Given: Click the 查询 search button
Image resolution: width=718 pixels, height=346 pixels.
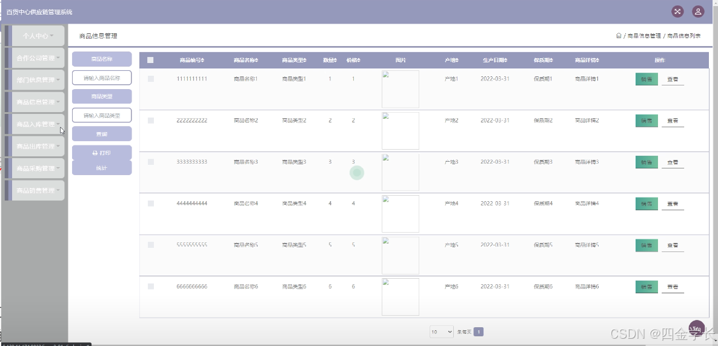Looking at the screenshot, I should click(102, 134).
